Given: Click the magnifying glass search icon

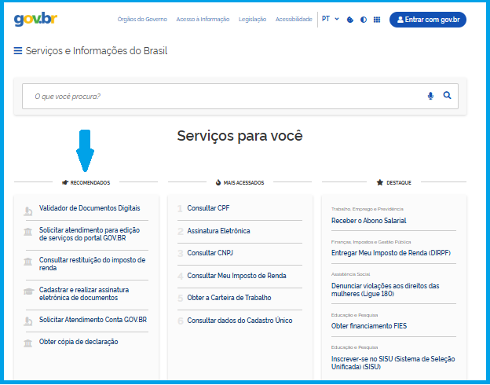Looking at the screenshot, I should pos(447,95).
